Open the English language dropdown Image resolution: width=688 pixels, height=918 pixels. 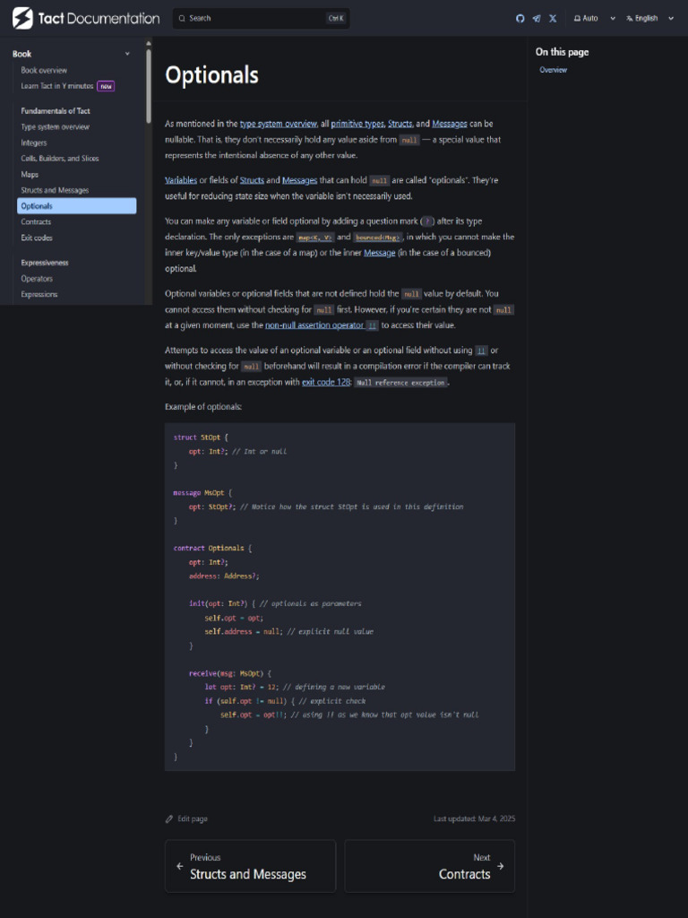click(x=649, y=18)
